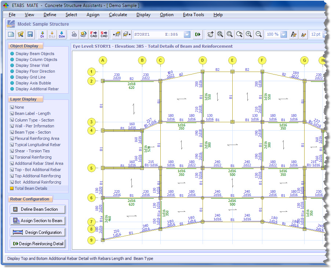Open the STORY1 level dropdown

[x=187, y=35]
